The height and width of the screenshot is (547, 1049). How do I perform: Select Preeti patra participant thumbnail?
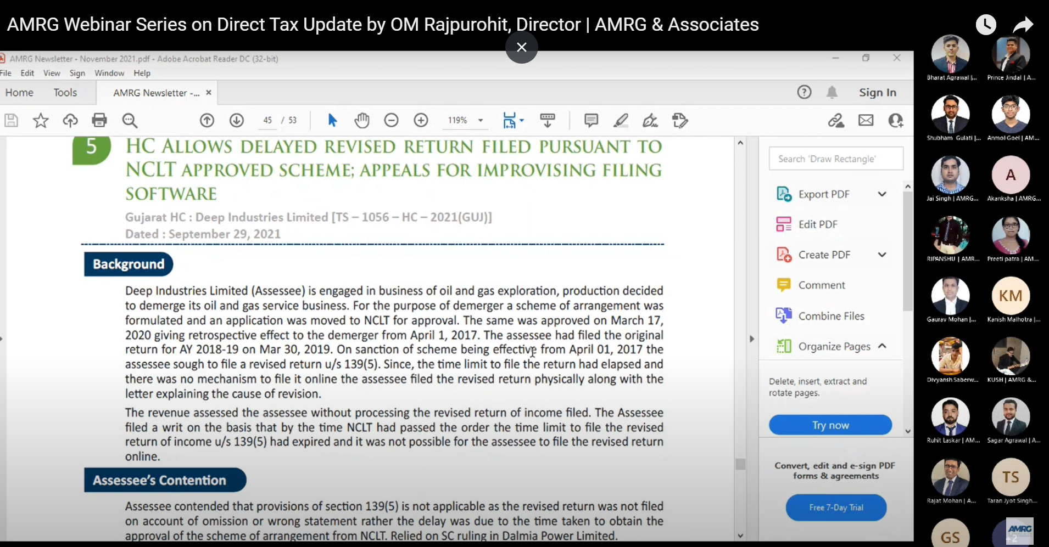1011,235
